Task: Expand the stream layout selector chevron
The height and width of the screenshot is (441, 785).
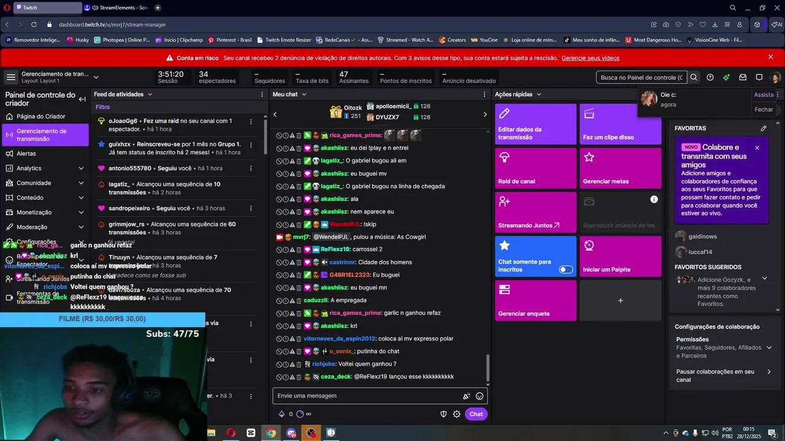Action: pyautogui.click(x=96, y=77)
